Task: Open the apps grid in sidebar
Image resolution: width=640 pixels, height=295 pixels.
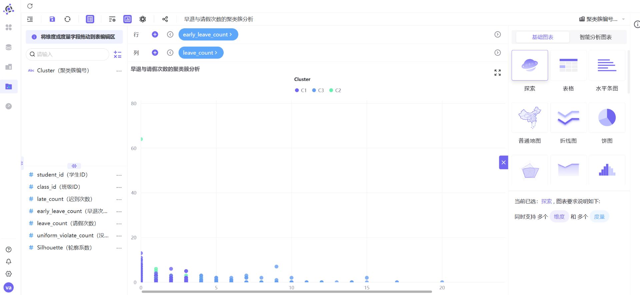Action: point(9,27)
